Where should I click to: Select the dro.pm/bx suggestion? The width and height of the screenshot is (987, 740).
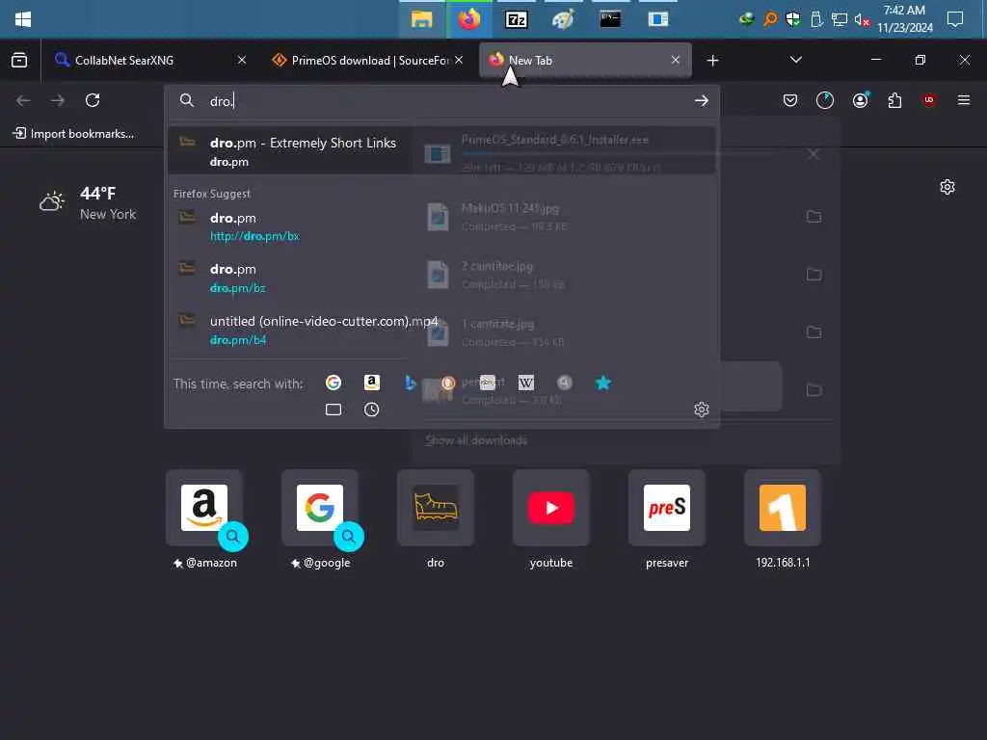(x=441, y=226)
